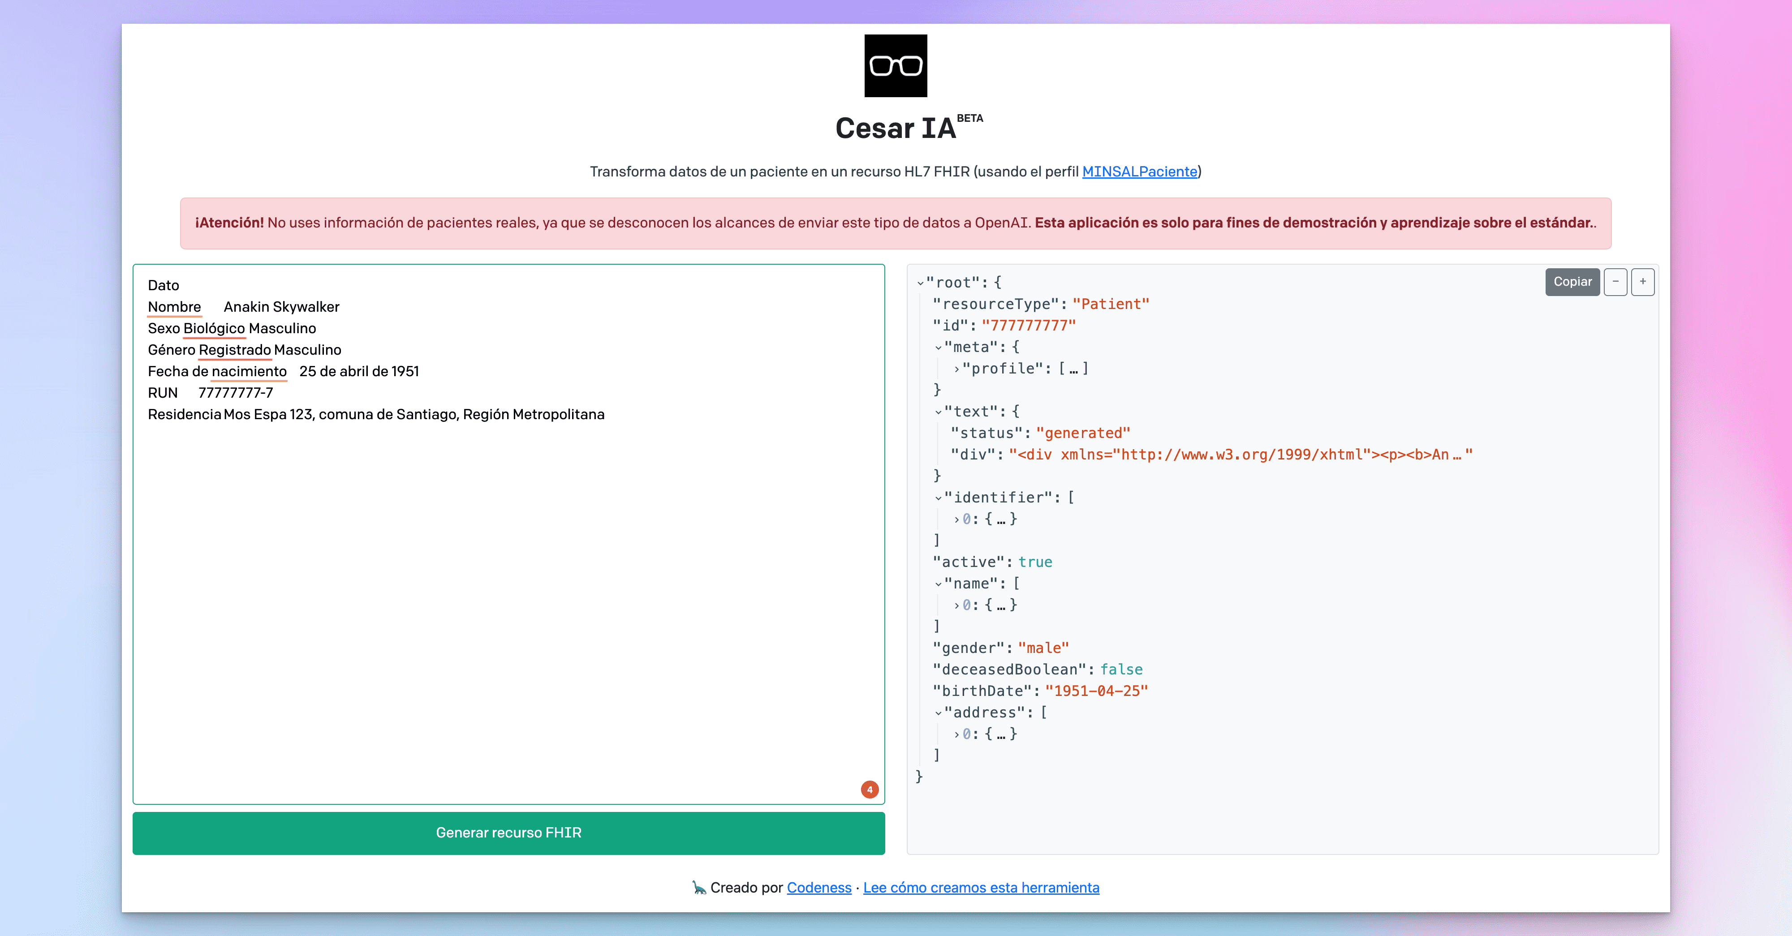
Task: Collapse the "name" array node
Action: [x=939, y=584]
